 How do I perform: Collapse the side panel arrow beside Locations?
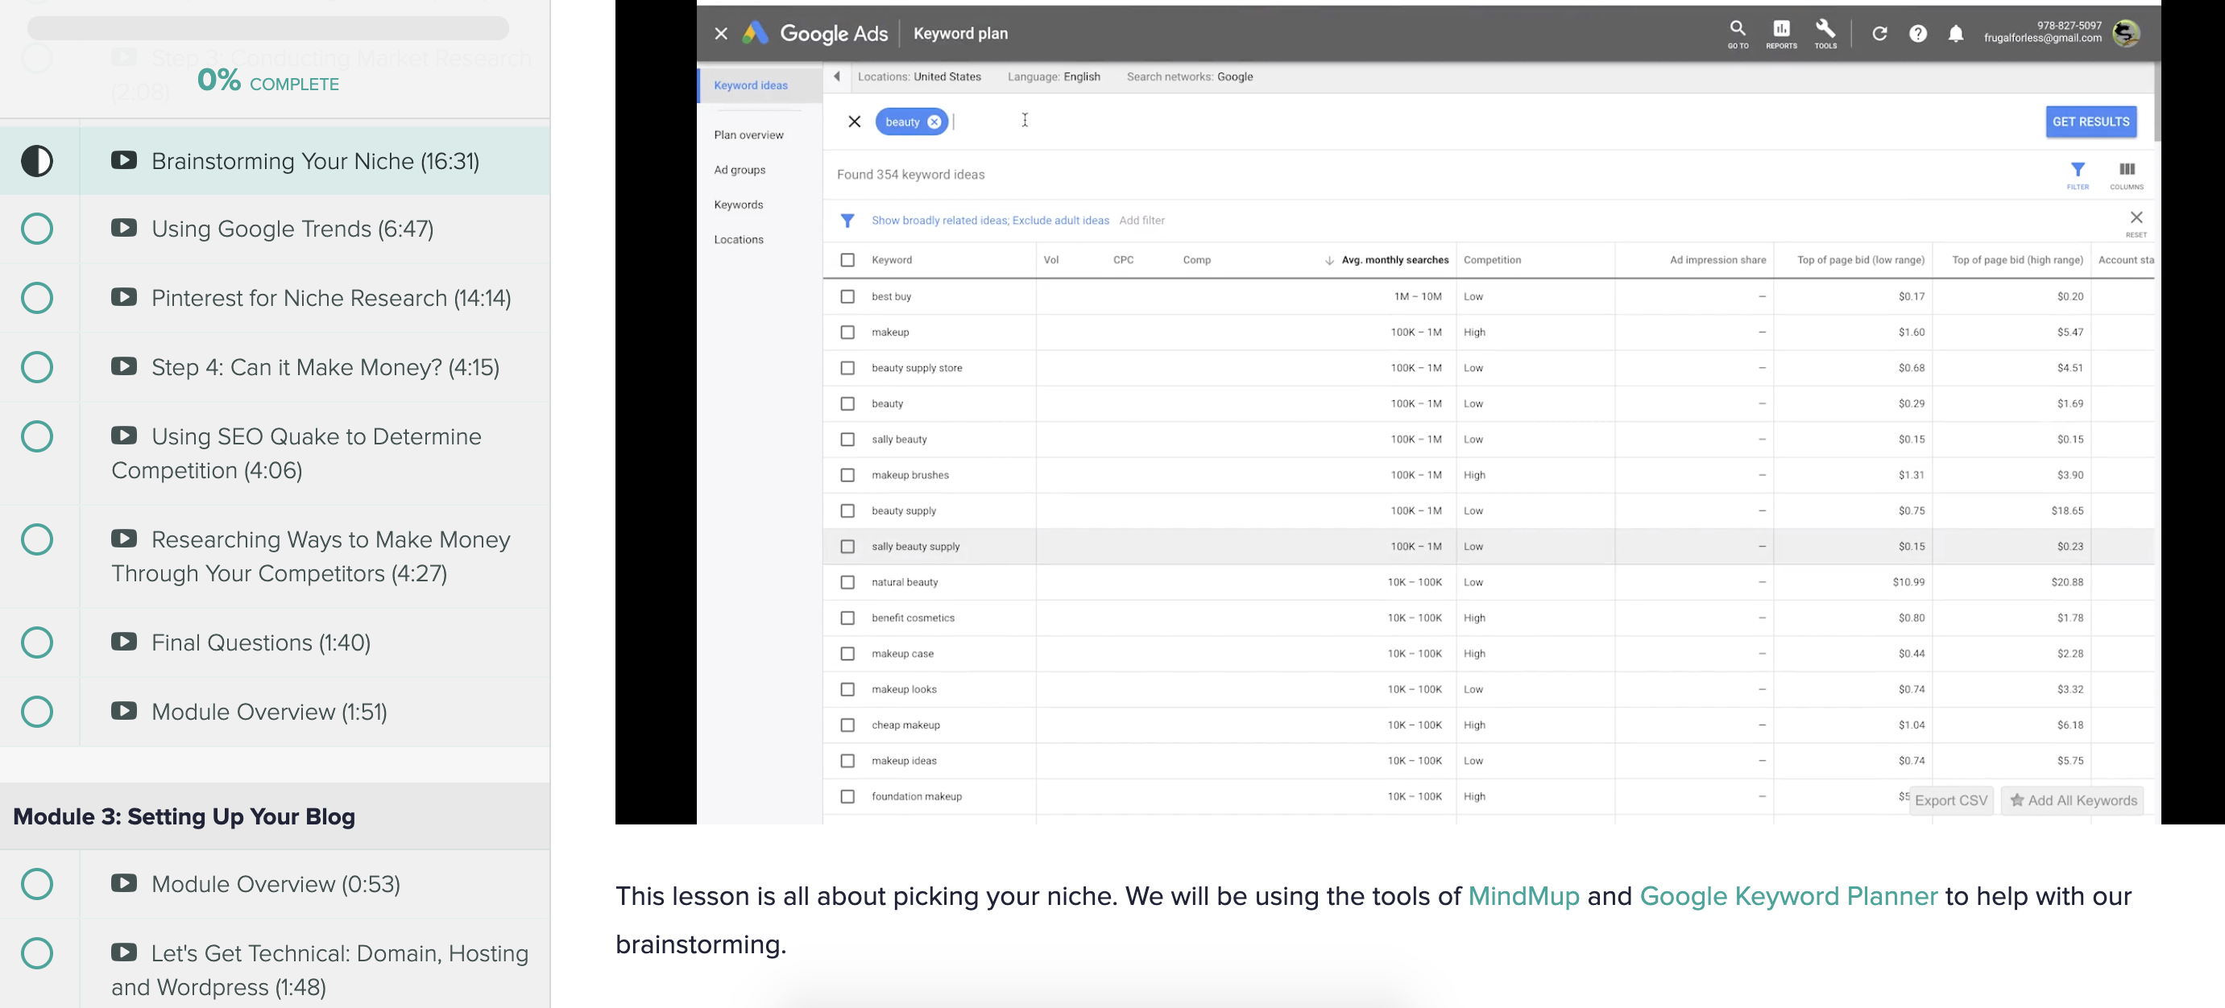[x=837, y=76]
